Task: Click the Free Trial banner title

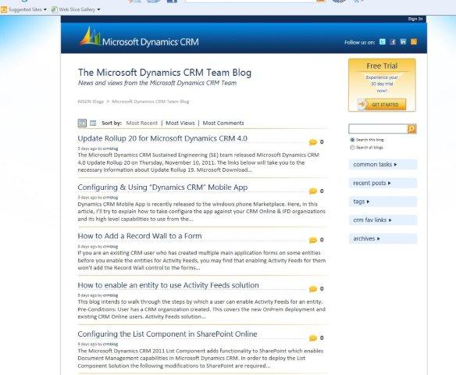Action: 382,66
